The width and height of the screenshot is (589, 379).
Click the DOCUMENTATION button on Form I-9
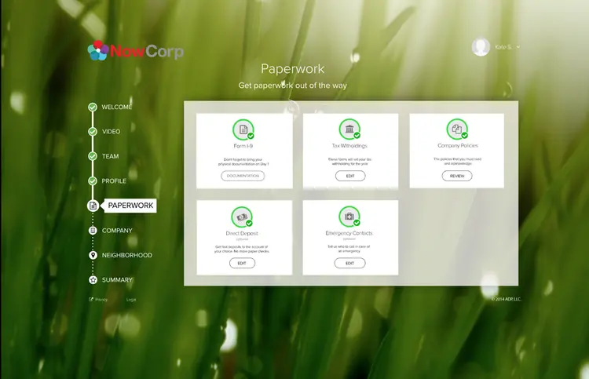pos(243,176)
